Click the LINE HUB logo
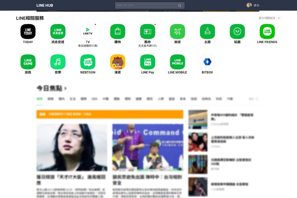Viewport: 297px width, 198px height. pyautogui.click(x=45, y=5)
